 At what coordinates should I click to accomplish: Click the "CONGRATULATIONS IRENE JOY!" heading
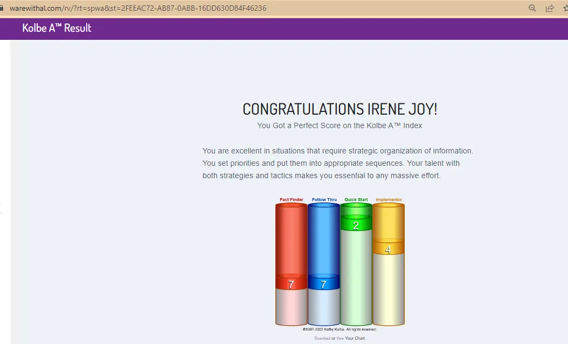[340, 109]
